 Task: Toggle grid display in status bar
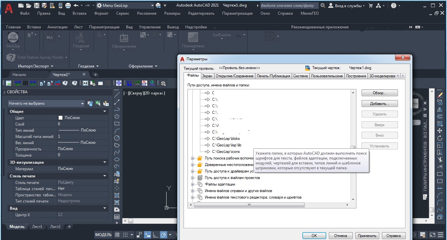pyautogui.click(x=117, y=235)
